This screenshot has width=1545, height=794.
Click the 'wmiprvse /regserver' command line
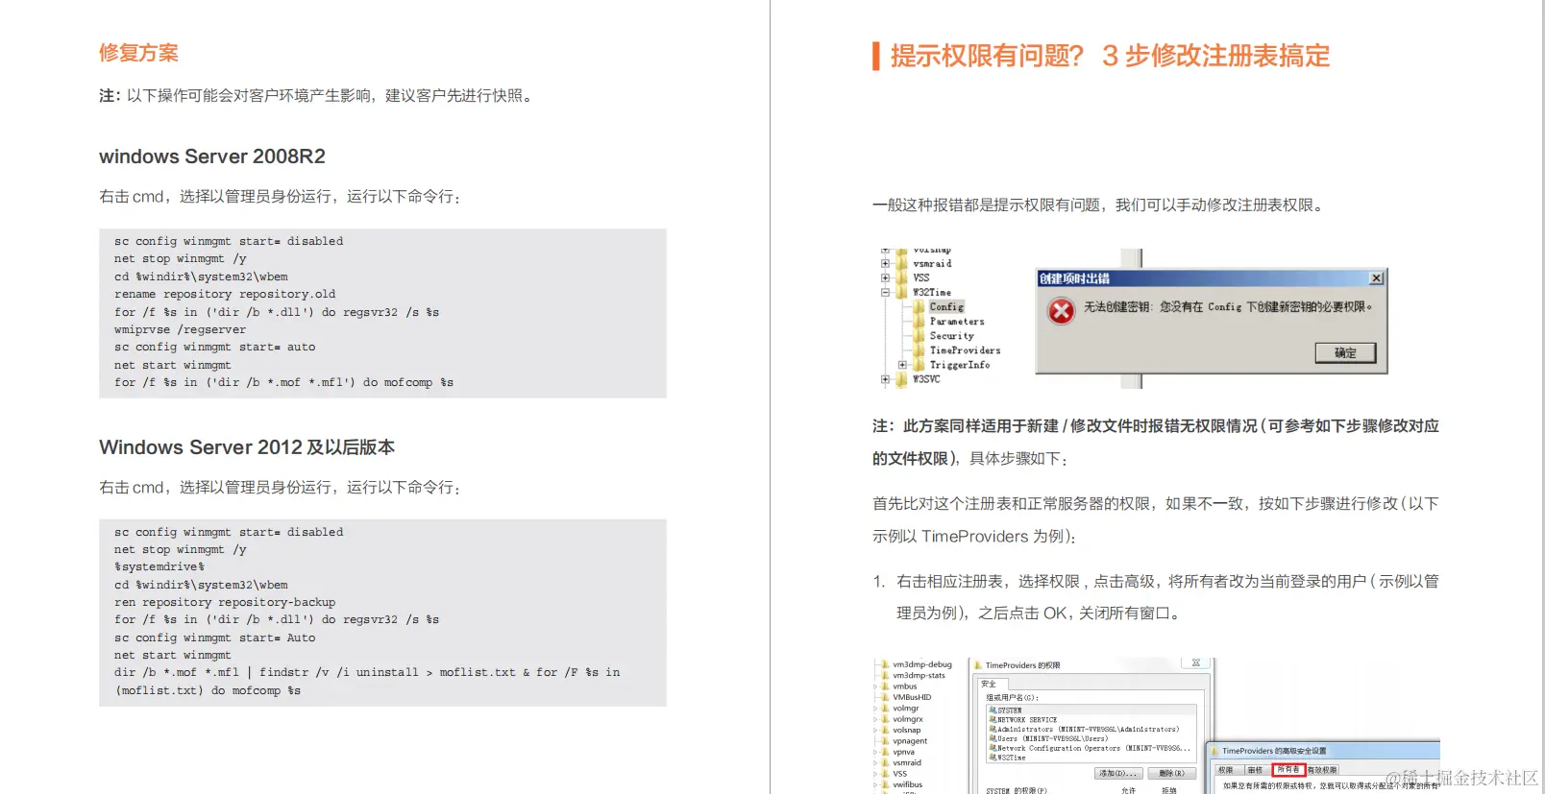pyautogui.click(x=180, y=329)
